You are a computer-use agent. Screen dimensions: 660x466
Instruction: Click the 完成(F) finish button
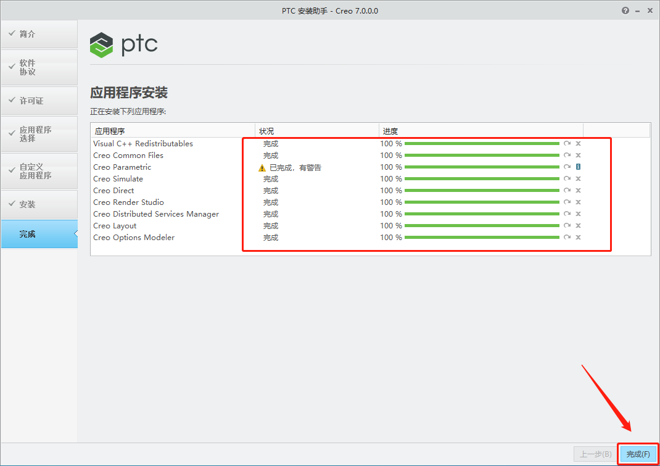(x=638, y=454)
